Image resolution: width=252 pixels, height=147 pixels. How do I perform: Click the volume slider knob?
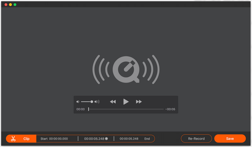coord(92,102)
